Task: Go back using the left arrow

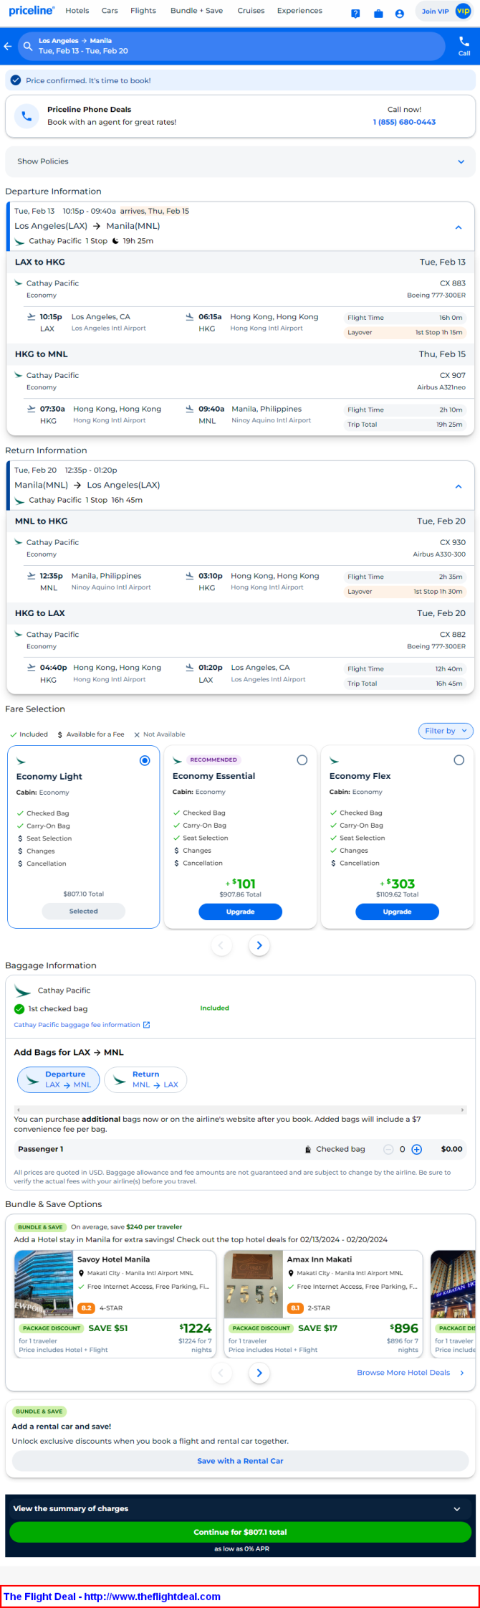Action: point(8,46)
